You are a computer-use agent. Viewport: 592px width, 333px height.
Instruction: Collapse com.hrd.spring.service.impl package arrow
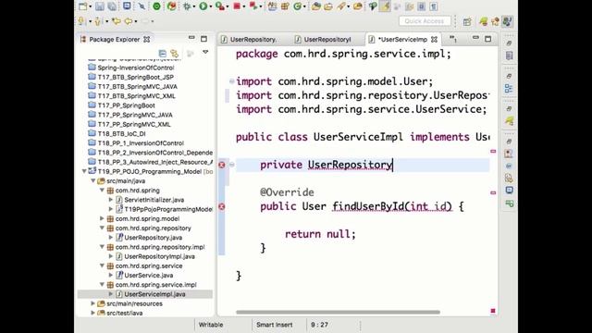point(102,285)
